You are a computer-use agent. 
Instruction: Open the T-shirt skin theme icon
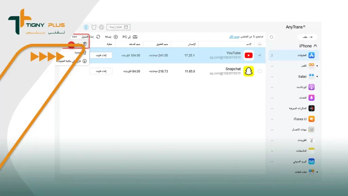pos(94,27)
